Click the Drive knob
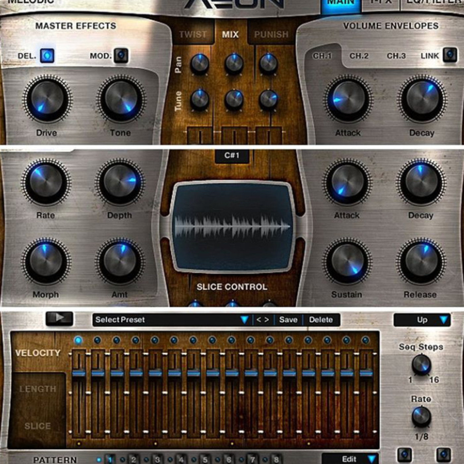The height and width of the screenshot is (464, 464). click(x=47, y=99)
